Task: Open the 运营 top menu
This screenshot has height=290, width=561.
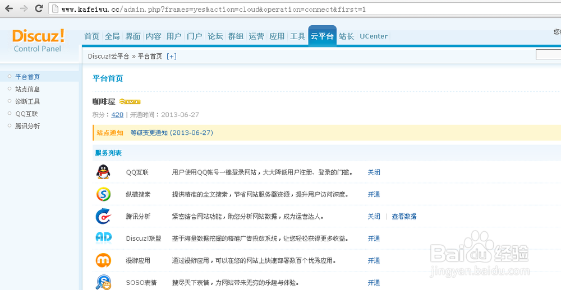Action: (256, 36)
